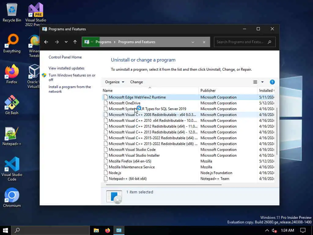The width and height of the screenshot is (313, 235).
Task: Click the change view list icon
Action: click(x=255, y=82)
